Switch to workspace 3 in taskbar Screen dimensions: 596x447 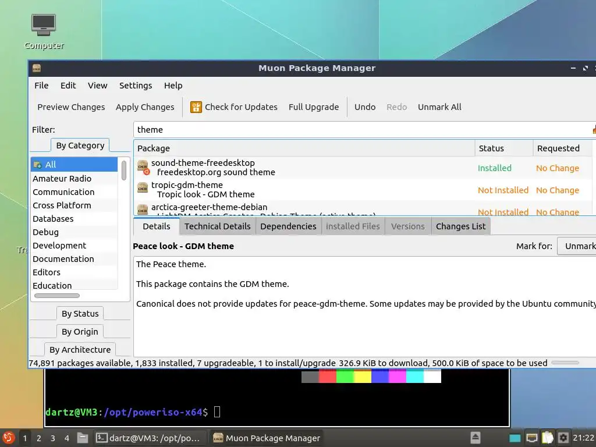pos(53,438)
